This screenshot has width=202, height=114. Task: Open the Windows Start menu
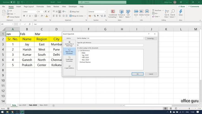click(x=2, y=112)
